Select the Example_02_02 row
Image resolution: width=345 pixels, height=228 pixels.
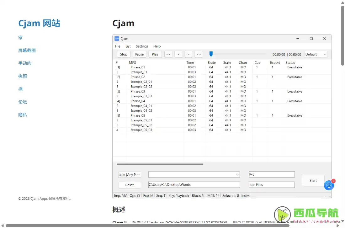(222, 87)
